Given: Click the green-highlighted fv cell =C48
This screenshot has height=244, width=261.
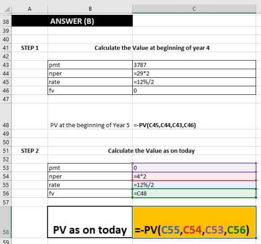Looking at the screenshot, I should (194, 193).
